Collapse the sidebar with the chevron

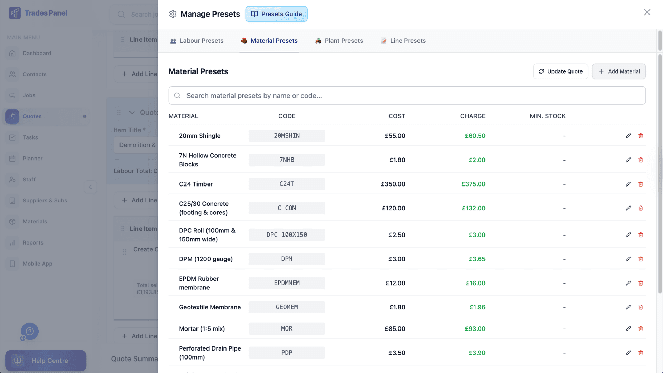click(x=90, y=187)
